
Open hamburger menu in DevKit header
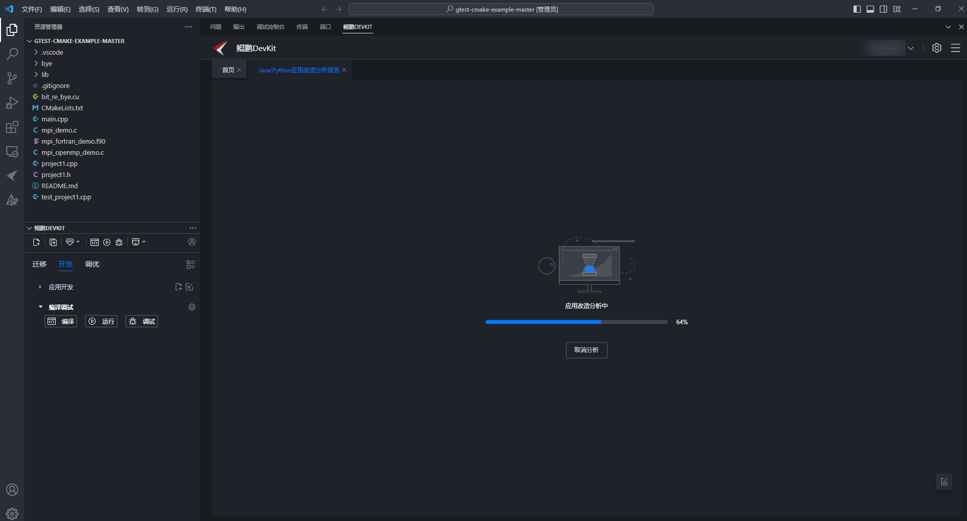click(x=955, y=48)
